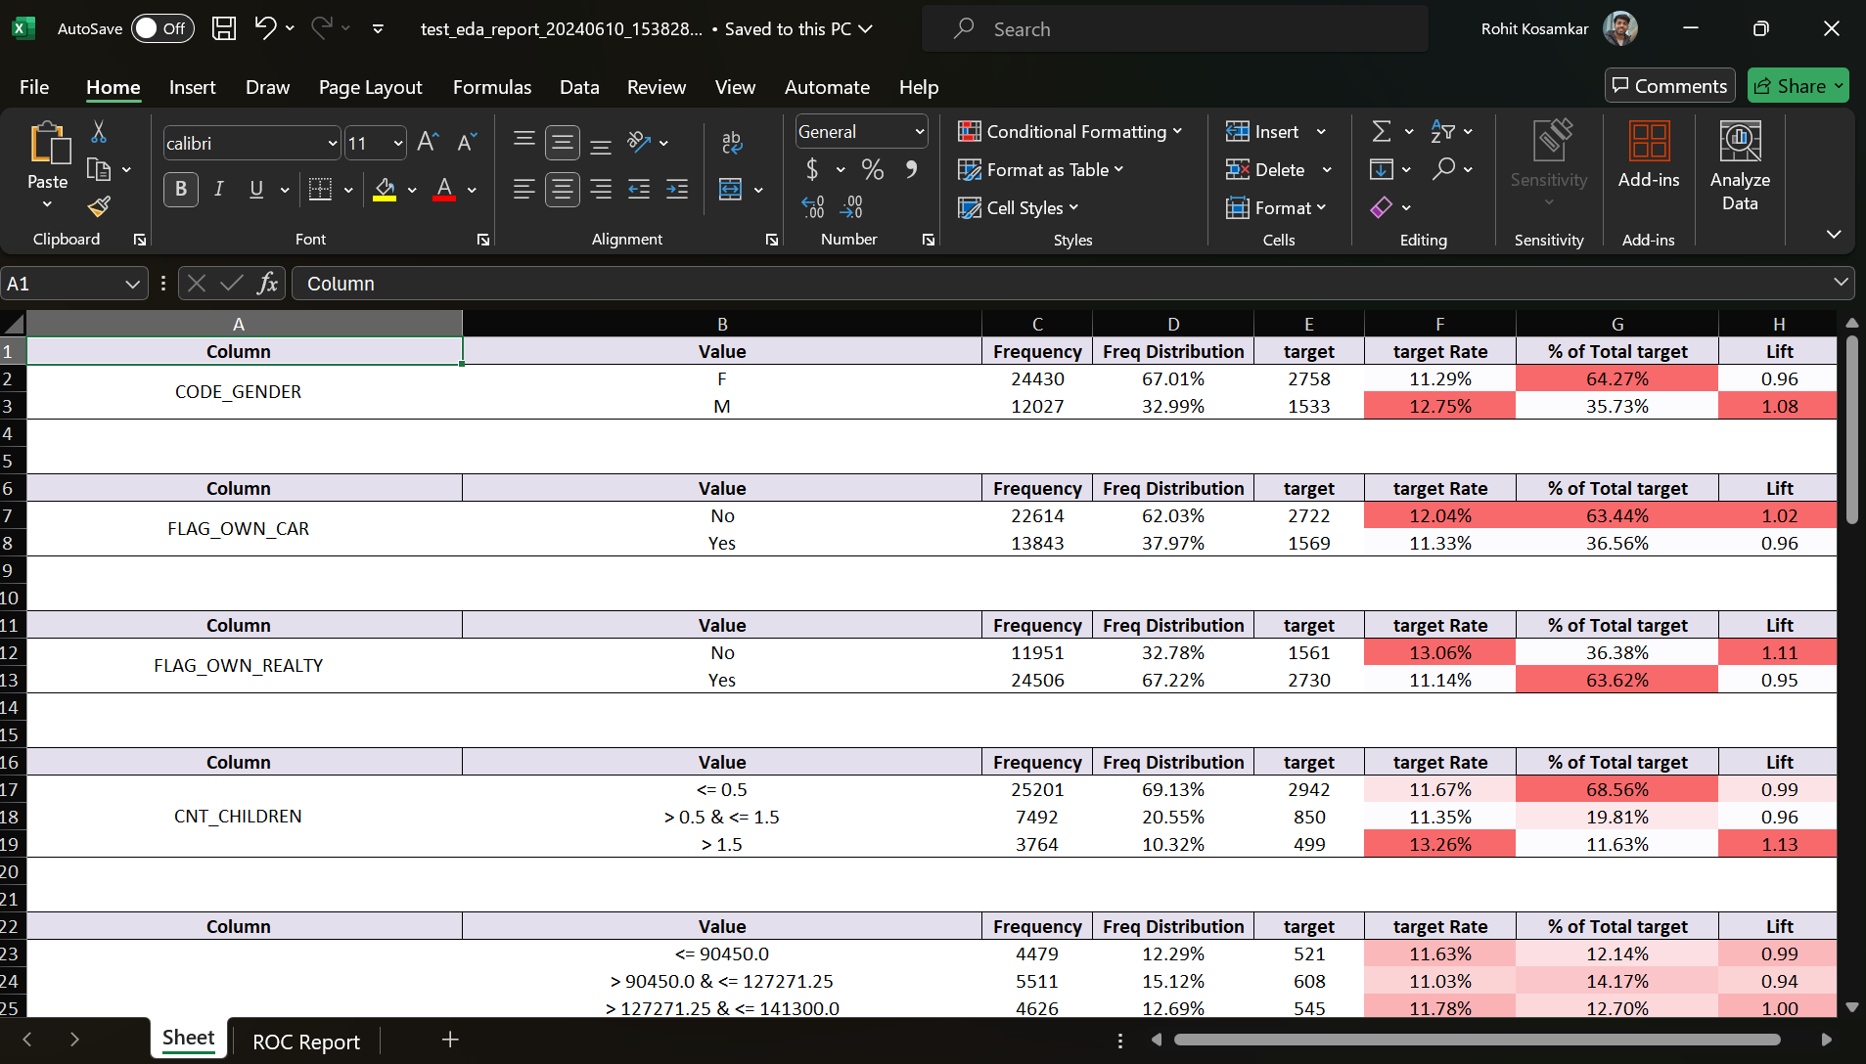Launch Analyze Data
This screenshot has width=1866, height=1064.
click(x=1740, y=164)
